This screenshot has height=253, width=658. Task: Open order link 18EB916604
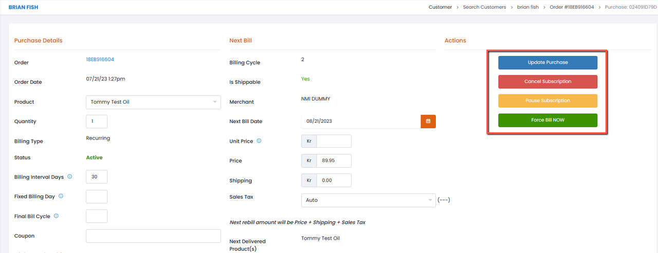click(x=100, y=60)
